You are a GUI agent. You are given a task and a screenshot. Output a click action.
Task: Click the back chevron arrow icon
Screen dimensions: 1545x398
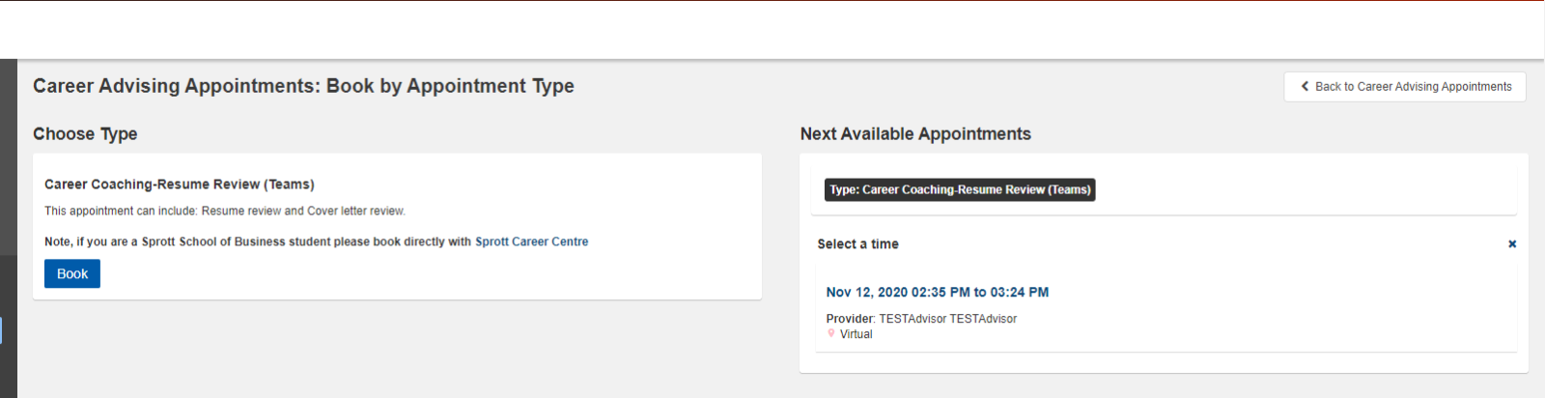coord(1305,86)
